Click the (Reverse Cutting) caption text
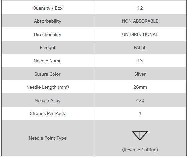This screenshot has width=188, height=157. 140,150
